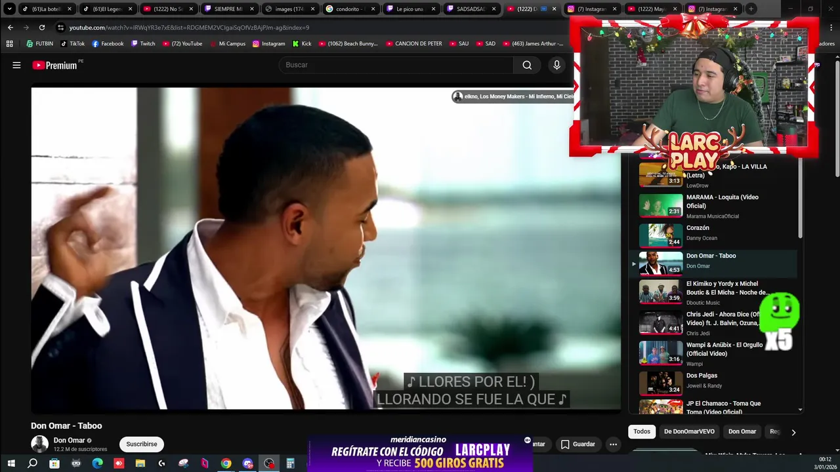This screenshot has height=472, width=840.
Task: Click the video player to pause
Action: (325, 249)
